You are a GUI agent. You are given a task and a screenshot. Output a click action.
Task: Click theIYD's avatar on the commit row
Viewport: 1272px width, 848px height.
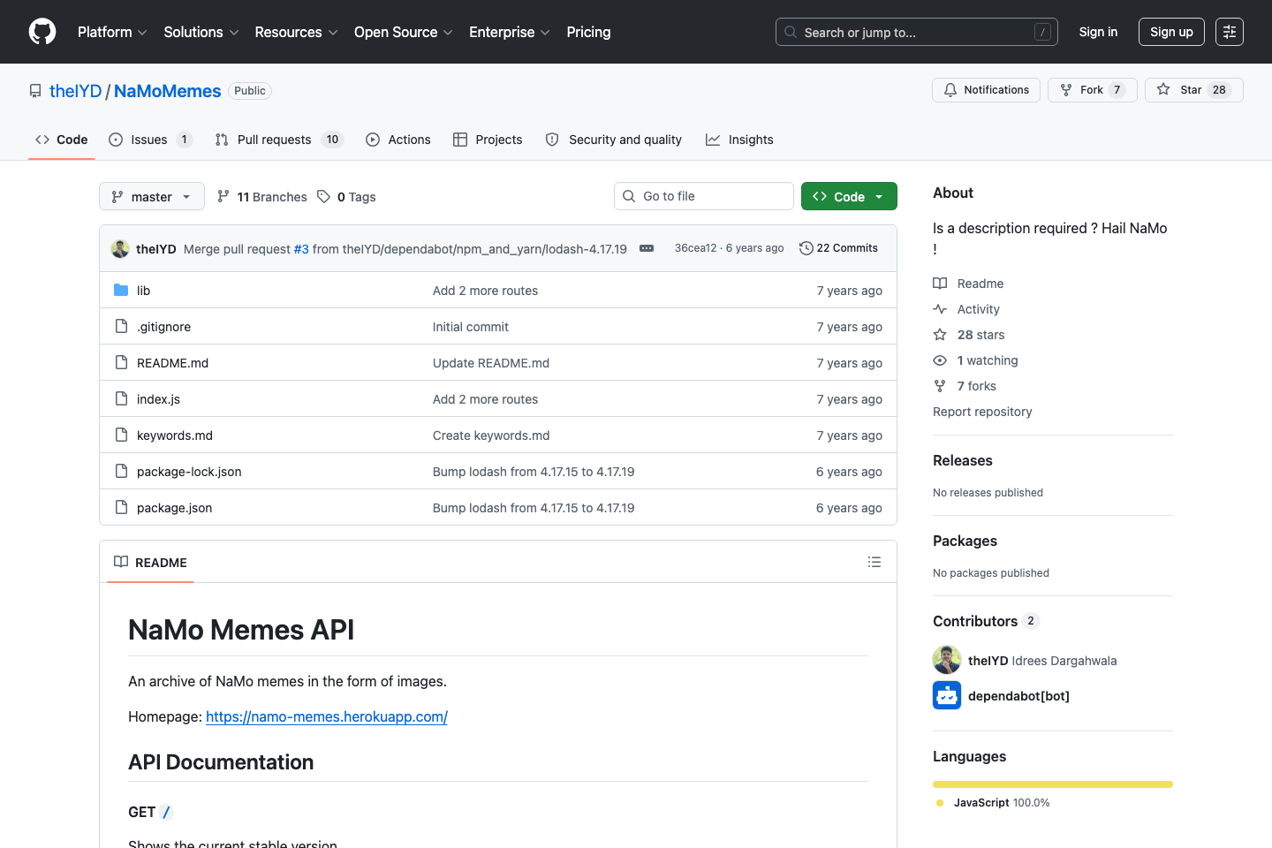click(x=119, y=248)
